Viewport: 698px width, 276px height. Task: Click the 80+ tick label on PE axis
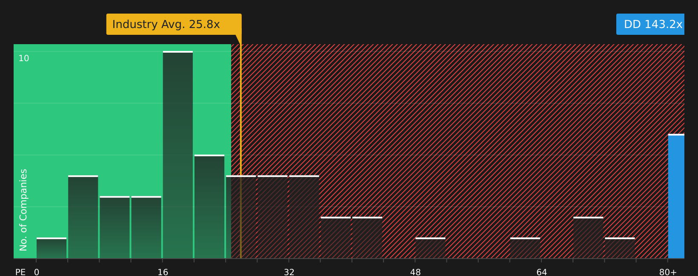(x=668, y=272)
